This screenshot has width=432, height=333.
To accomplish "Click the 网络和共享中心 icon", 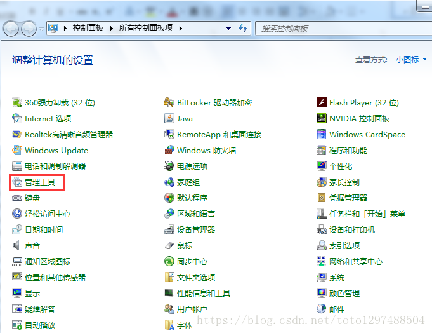I will pyautogui.click(x=321, y=262).
